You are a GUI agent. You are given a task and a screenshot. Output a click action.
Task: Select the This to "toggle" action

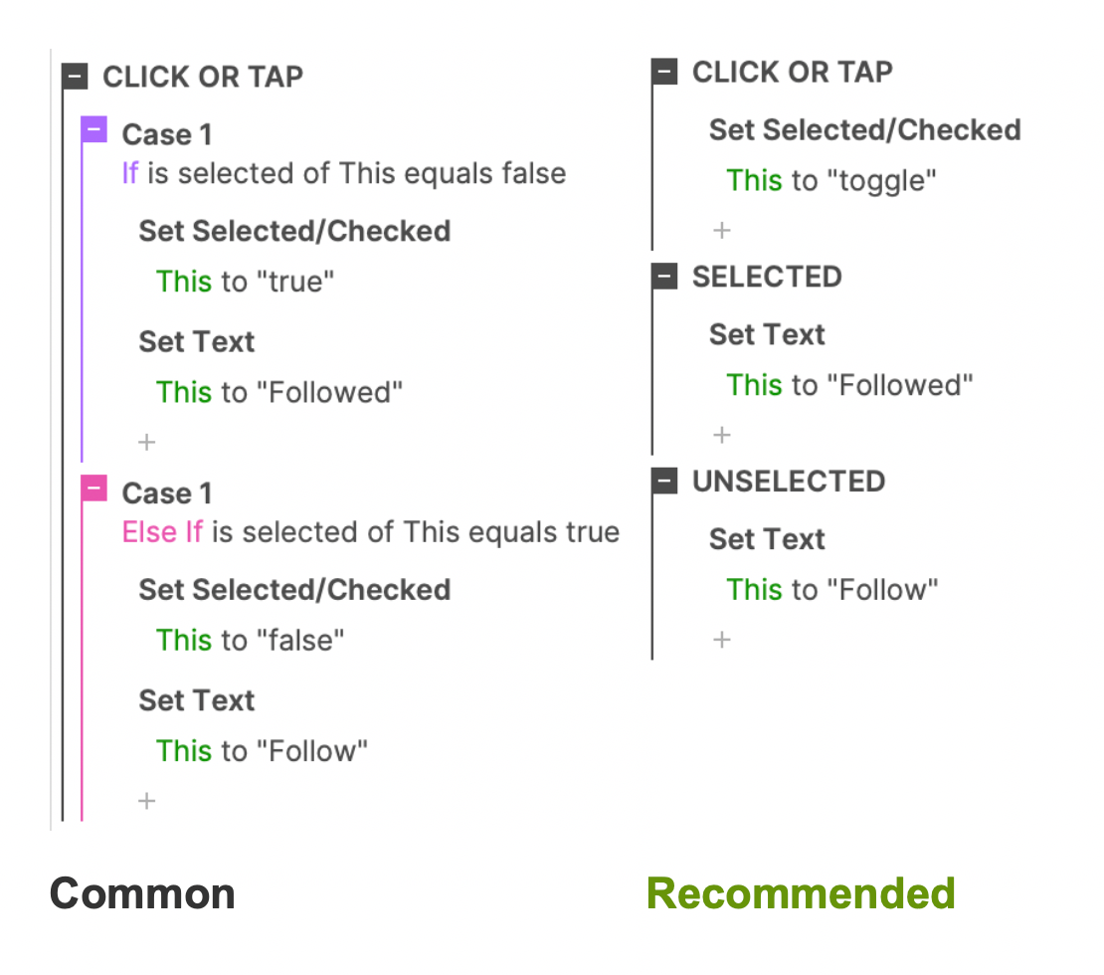(830, 181)
